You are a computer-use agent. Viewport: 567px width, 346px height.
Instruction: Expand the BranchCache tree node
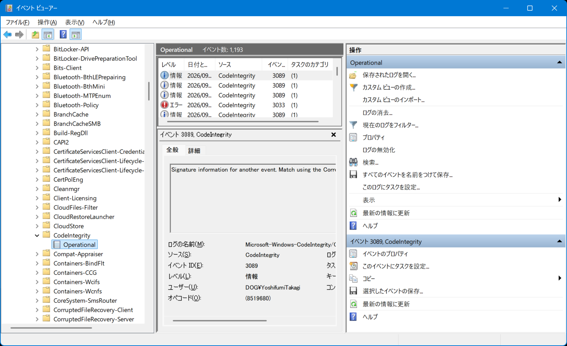(x=37, y=114)
